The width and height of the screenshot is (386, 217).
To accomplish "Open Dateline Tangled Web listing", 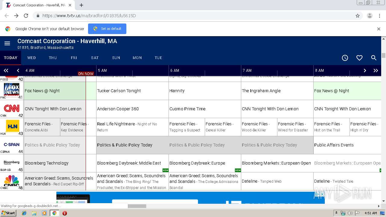I will pyautogui.click(x=277, y=181).
